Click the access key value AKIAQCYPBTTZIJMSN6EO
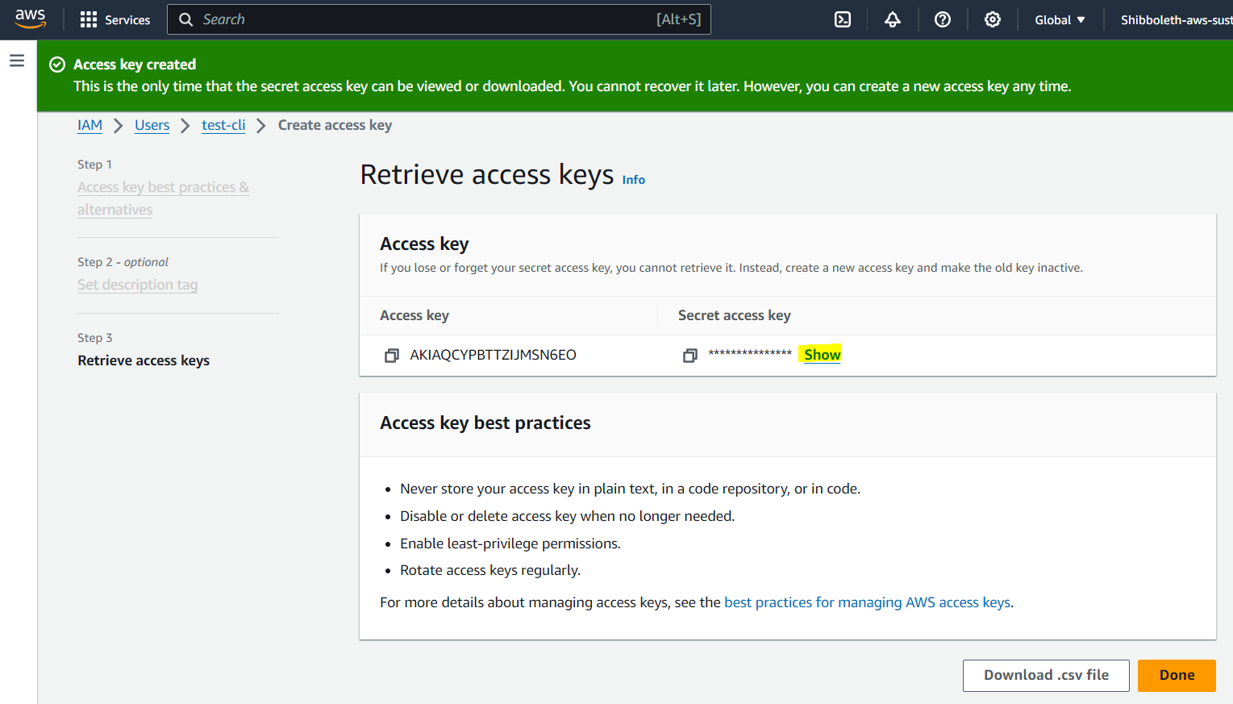Viewport: 1233px width, 704px height. pyautogui.click(x=493, y=355)
